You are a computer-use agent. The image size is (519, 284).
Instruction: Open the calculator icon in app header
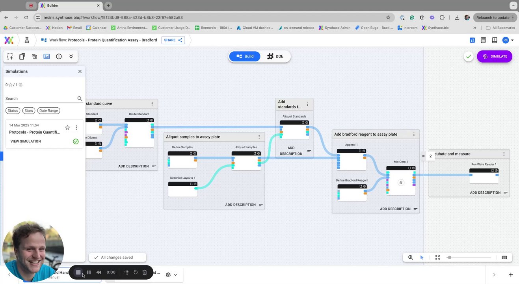click(472, 40)
